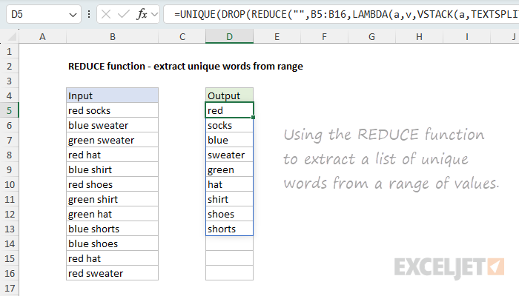519x296 pixels.
Task: Select cell containing 'blue shorts'
Action: click(113, 229)
